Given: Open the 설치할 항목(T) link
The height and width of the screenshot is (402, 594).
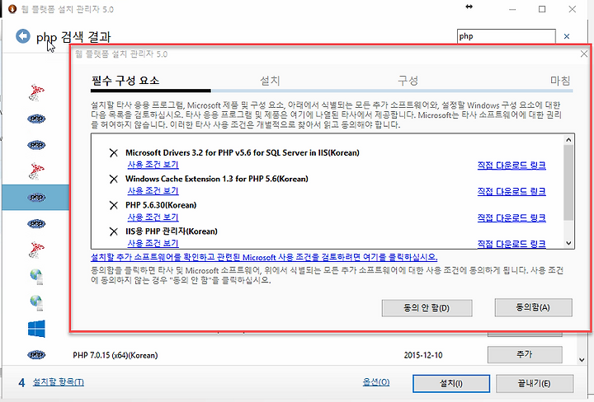Looking at the screenshot, I should tap(59, 382).
